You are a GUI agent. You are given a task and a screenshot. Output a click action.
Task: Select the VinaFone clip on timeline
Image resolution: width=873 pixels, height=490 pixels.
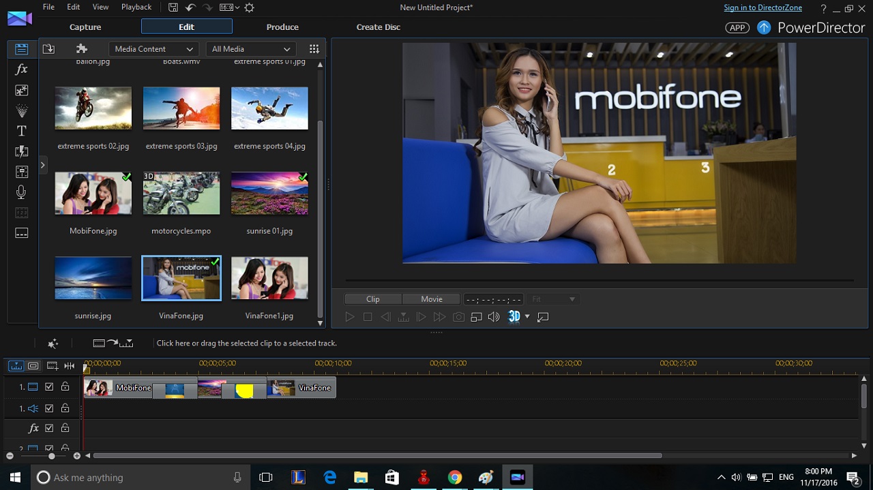coord(301,388)
